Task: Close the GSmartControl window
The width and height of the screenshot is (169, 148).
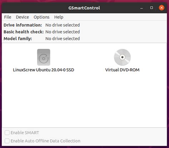Action: point(162,8)
